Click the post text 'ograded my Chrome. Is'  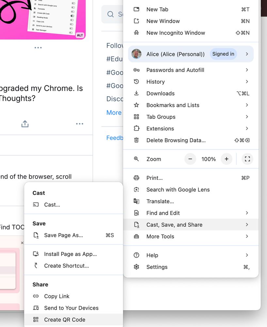click(41, 88)
